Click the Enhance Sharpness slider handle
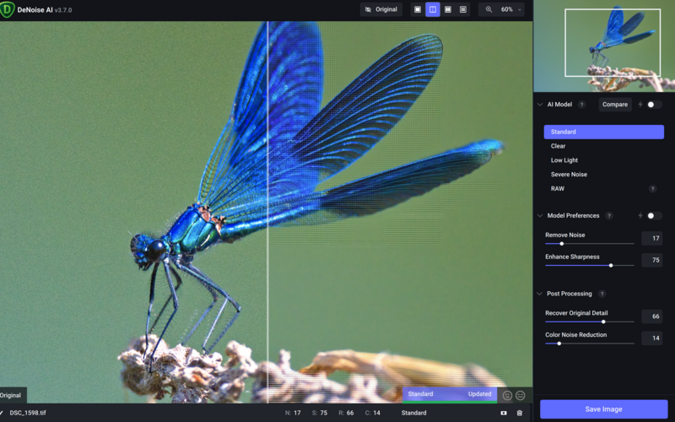The image size is (675, 422). tap(611, 265)
